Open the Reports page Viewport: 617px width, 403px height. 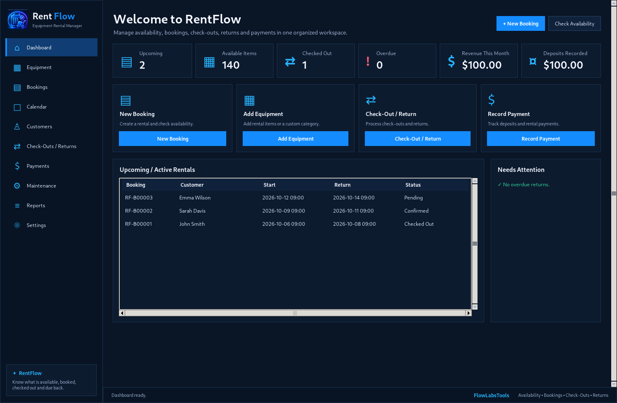point(51,206)
